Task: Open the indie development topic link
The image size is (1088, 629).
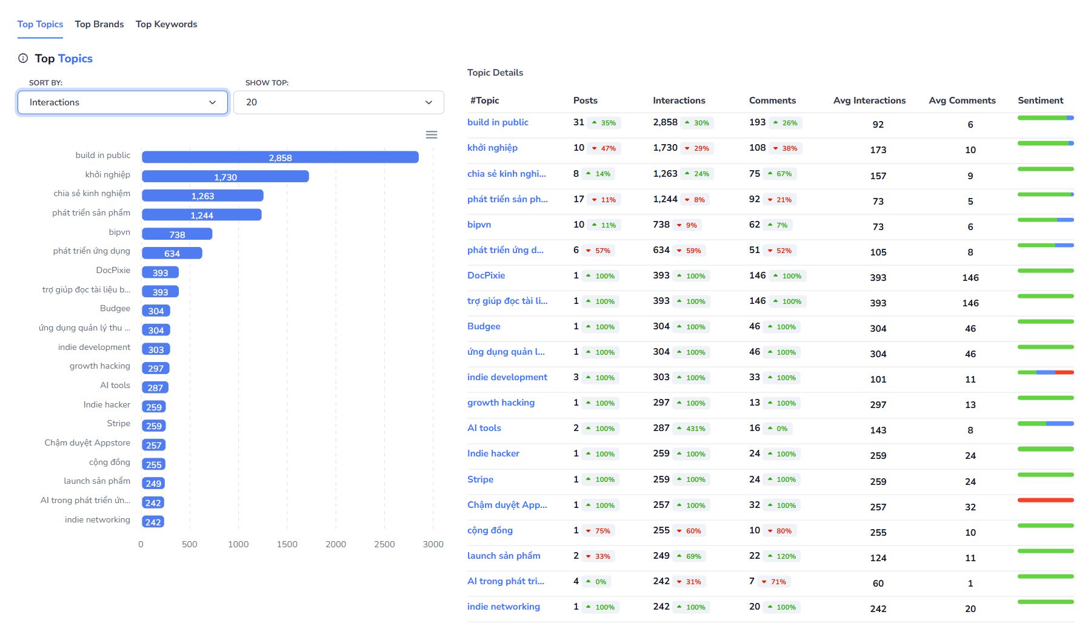Action: [x=507, y=377]
